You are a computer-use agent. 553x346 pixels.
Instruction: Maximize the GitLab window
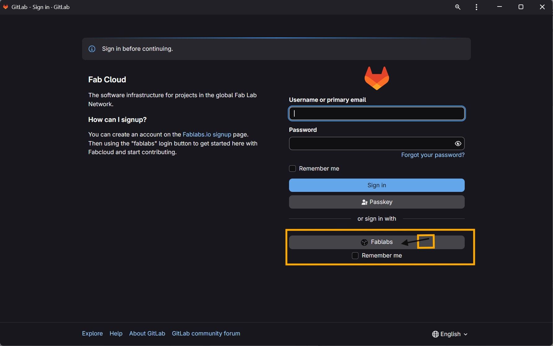[x=521, y=7]
